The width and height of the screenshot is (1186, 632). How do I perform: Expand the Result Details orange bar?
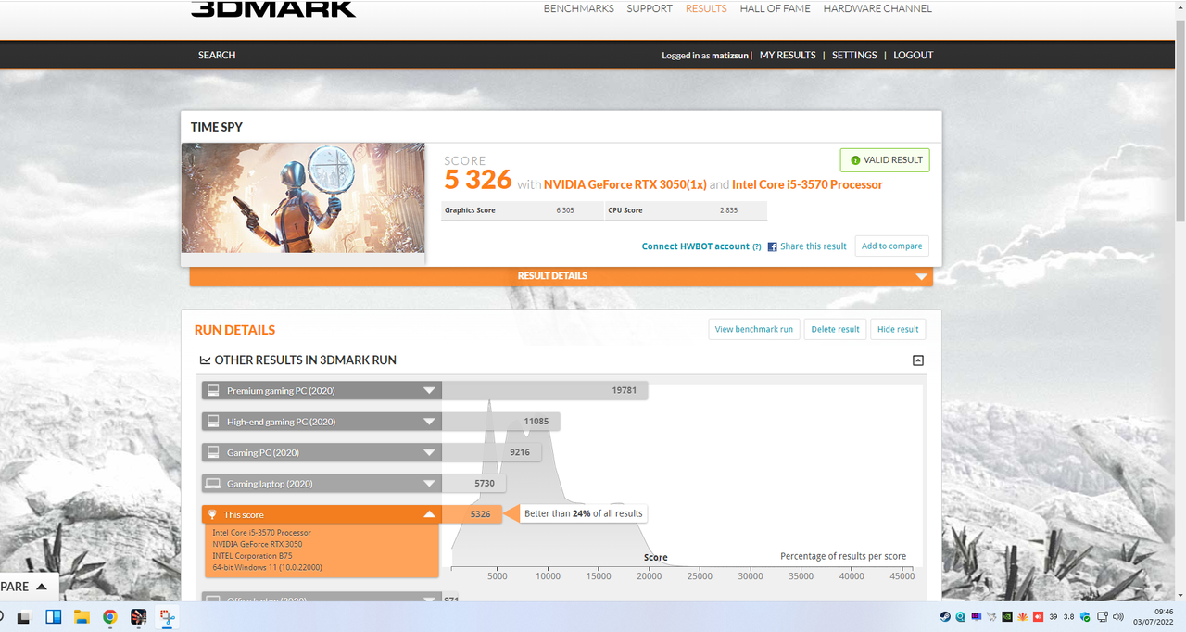pyautogui.click(x=561, y=276)
